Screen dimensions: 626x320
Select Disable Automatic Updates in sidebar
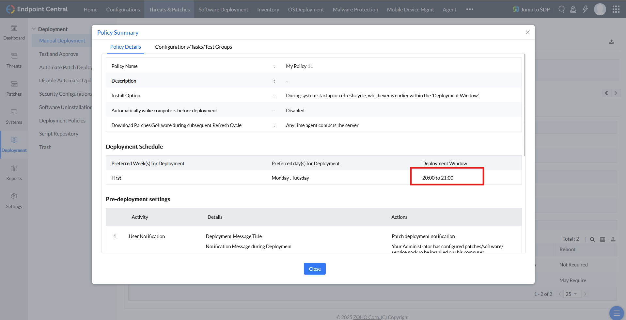point(65,80)
